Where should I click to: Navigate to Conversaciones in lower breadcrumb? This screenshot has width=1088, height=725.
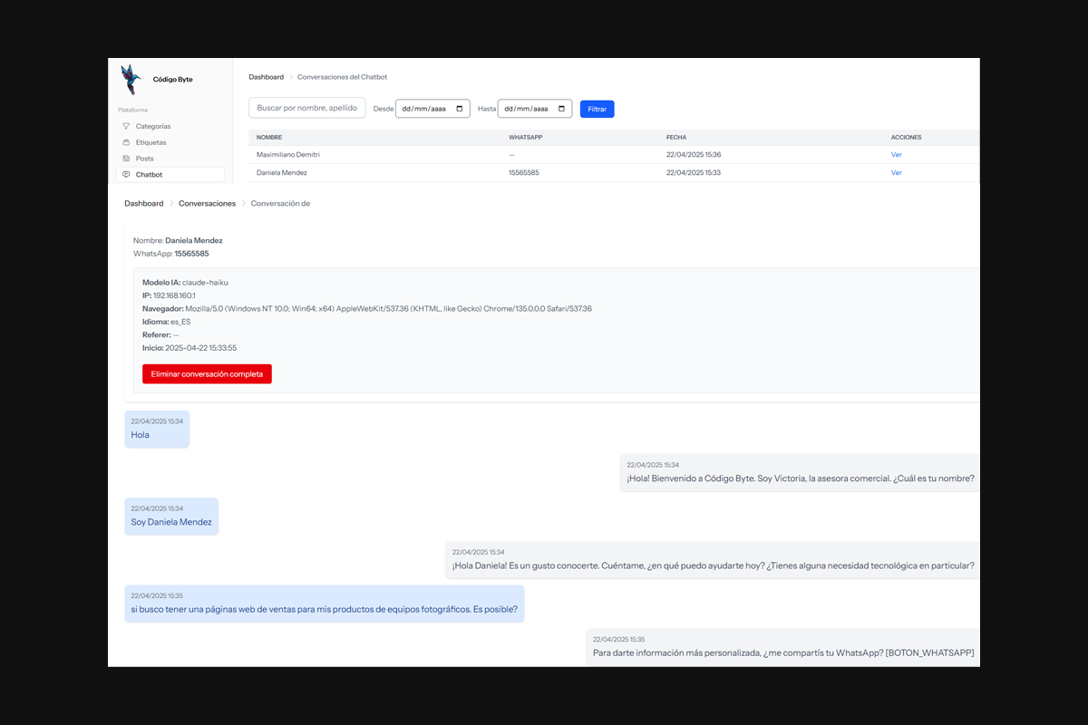click(x=207, y=204)
